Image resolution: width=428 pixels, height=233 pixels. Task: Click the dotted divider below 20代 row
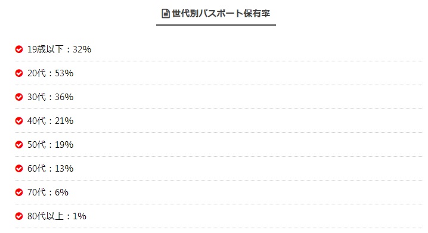(219, 85)
